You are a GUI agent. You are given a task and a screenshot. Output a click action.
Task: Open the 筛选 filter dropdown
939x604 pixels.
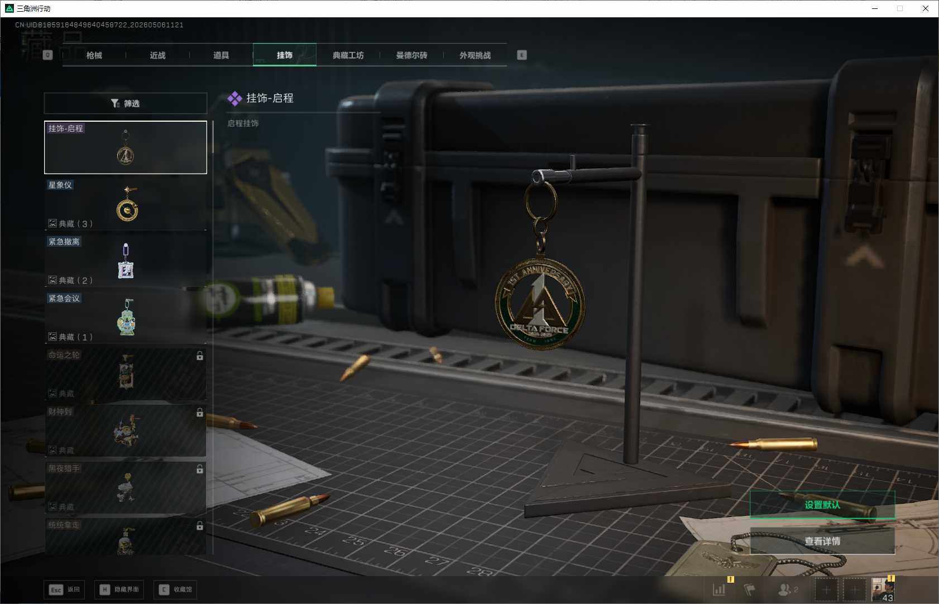point(126,103)
